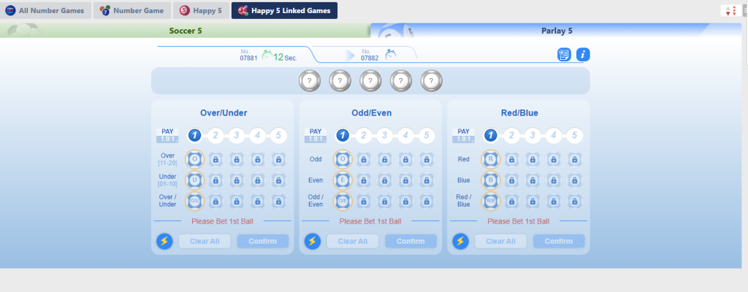Pick Over/Under combo for 1st ball
This screenshot has height=292, width=748.
pos(194,201)
